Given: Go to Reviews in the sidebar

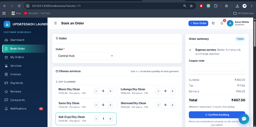Looking at the screenshot, I should pos(24,91).
